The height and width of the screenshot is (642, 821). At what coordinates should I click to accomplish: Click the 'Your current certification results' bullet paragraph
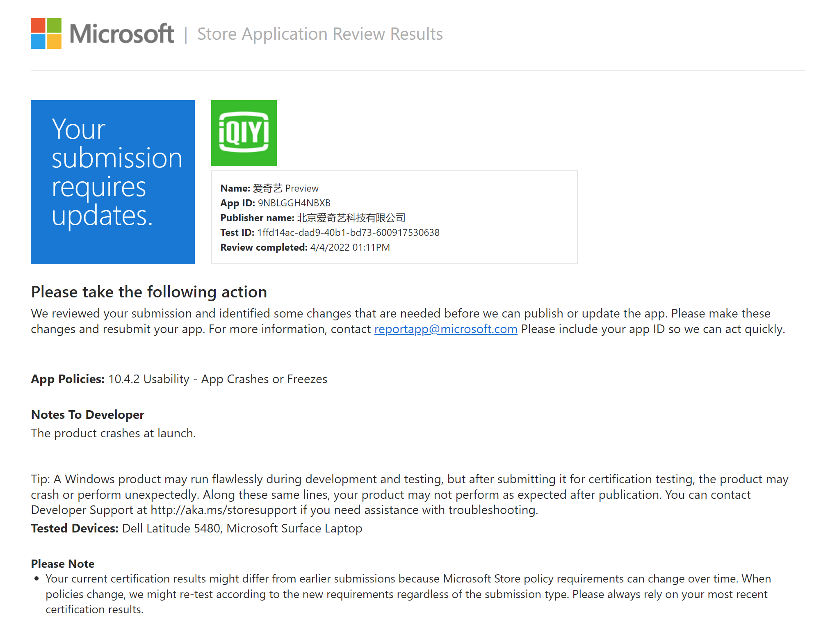[x=408, y=594]
